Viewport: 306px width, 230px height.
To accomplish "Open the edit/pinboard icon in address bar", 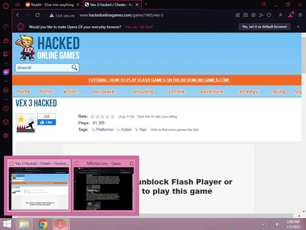I will click(238, 15).
